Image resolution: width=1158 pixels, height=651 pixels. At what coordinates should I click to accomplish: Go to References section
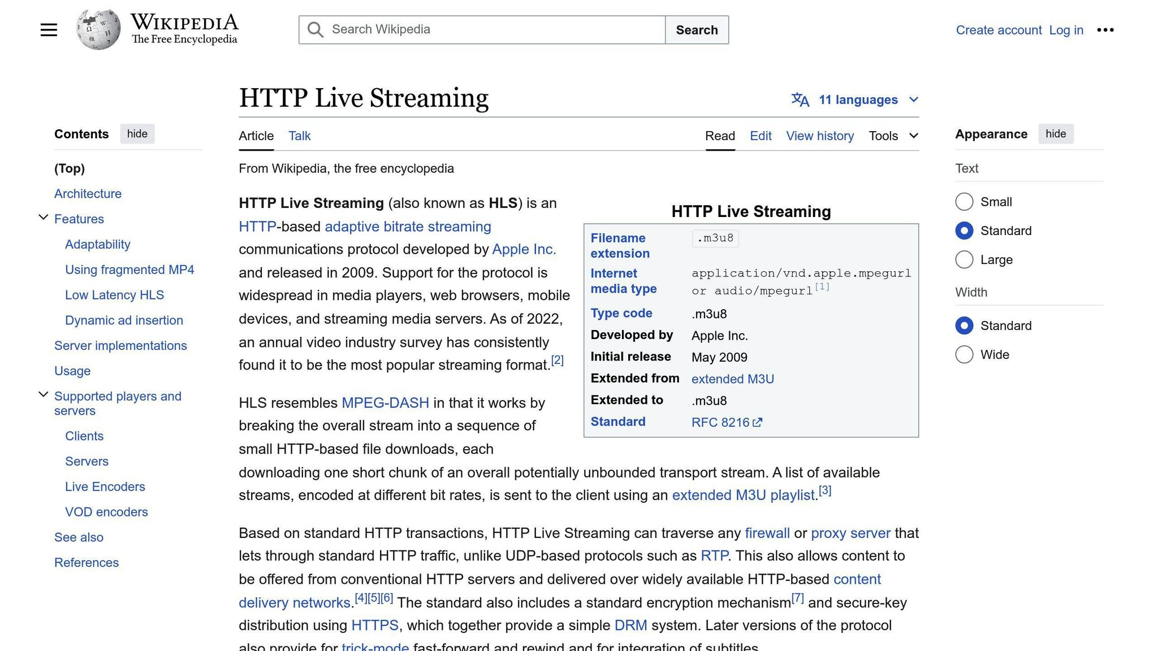point(87,563)
